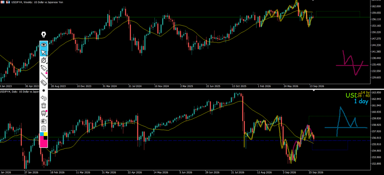Click the '1 day' timeframe label
Viewport: 384px width, 175px height.
[361, 101]
